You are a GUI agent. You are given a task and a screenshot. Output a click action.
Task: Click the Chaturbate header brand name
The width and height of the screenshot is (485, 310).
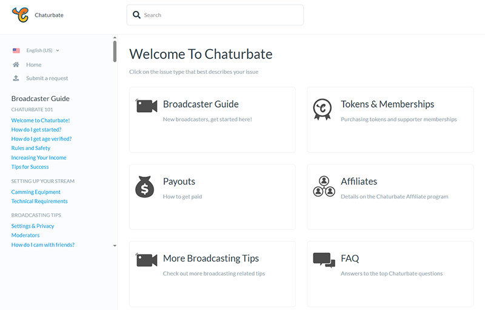pos(49,15)
